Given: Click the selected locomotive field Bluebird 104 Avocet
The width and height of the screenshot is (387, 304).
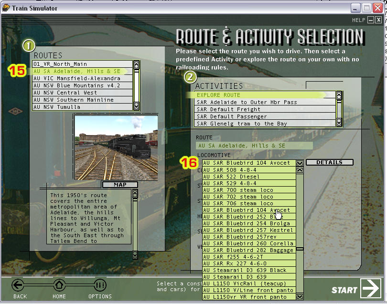Looking at the screenshot, I should 249,163.
